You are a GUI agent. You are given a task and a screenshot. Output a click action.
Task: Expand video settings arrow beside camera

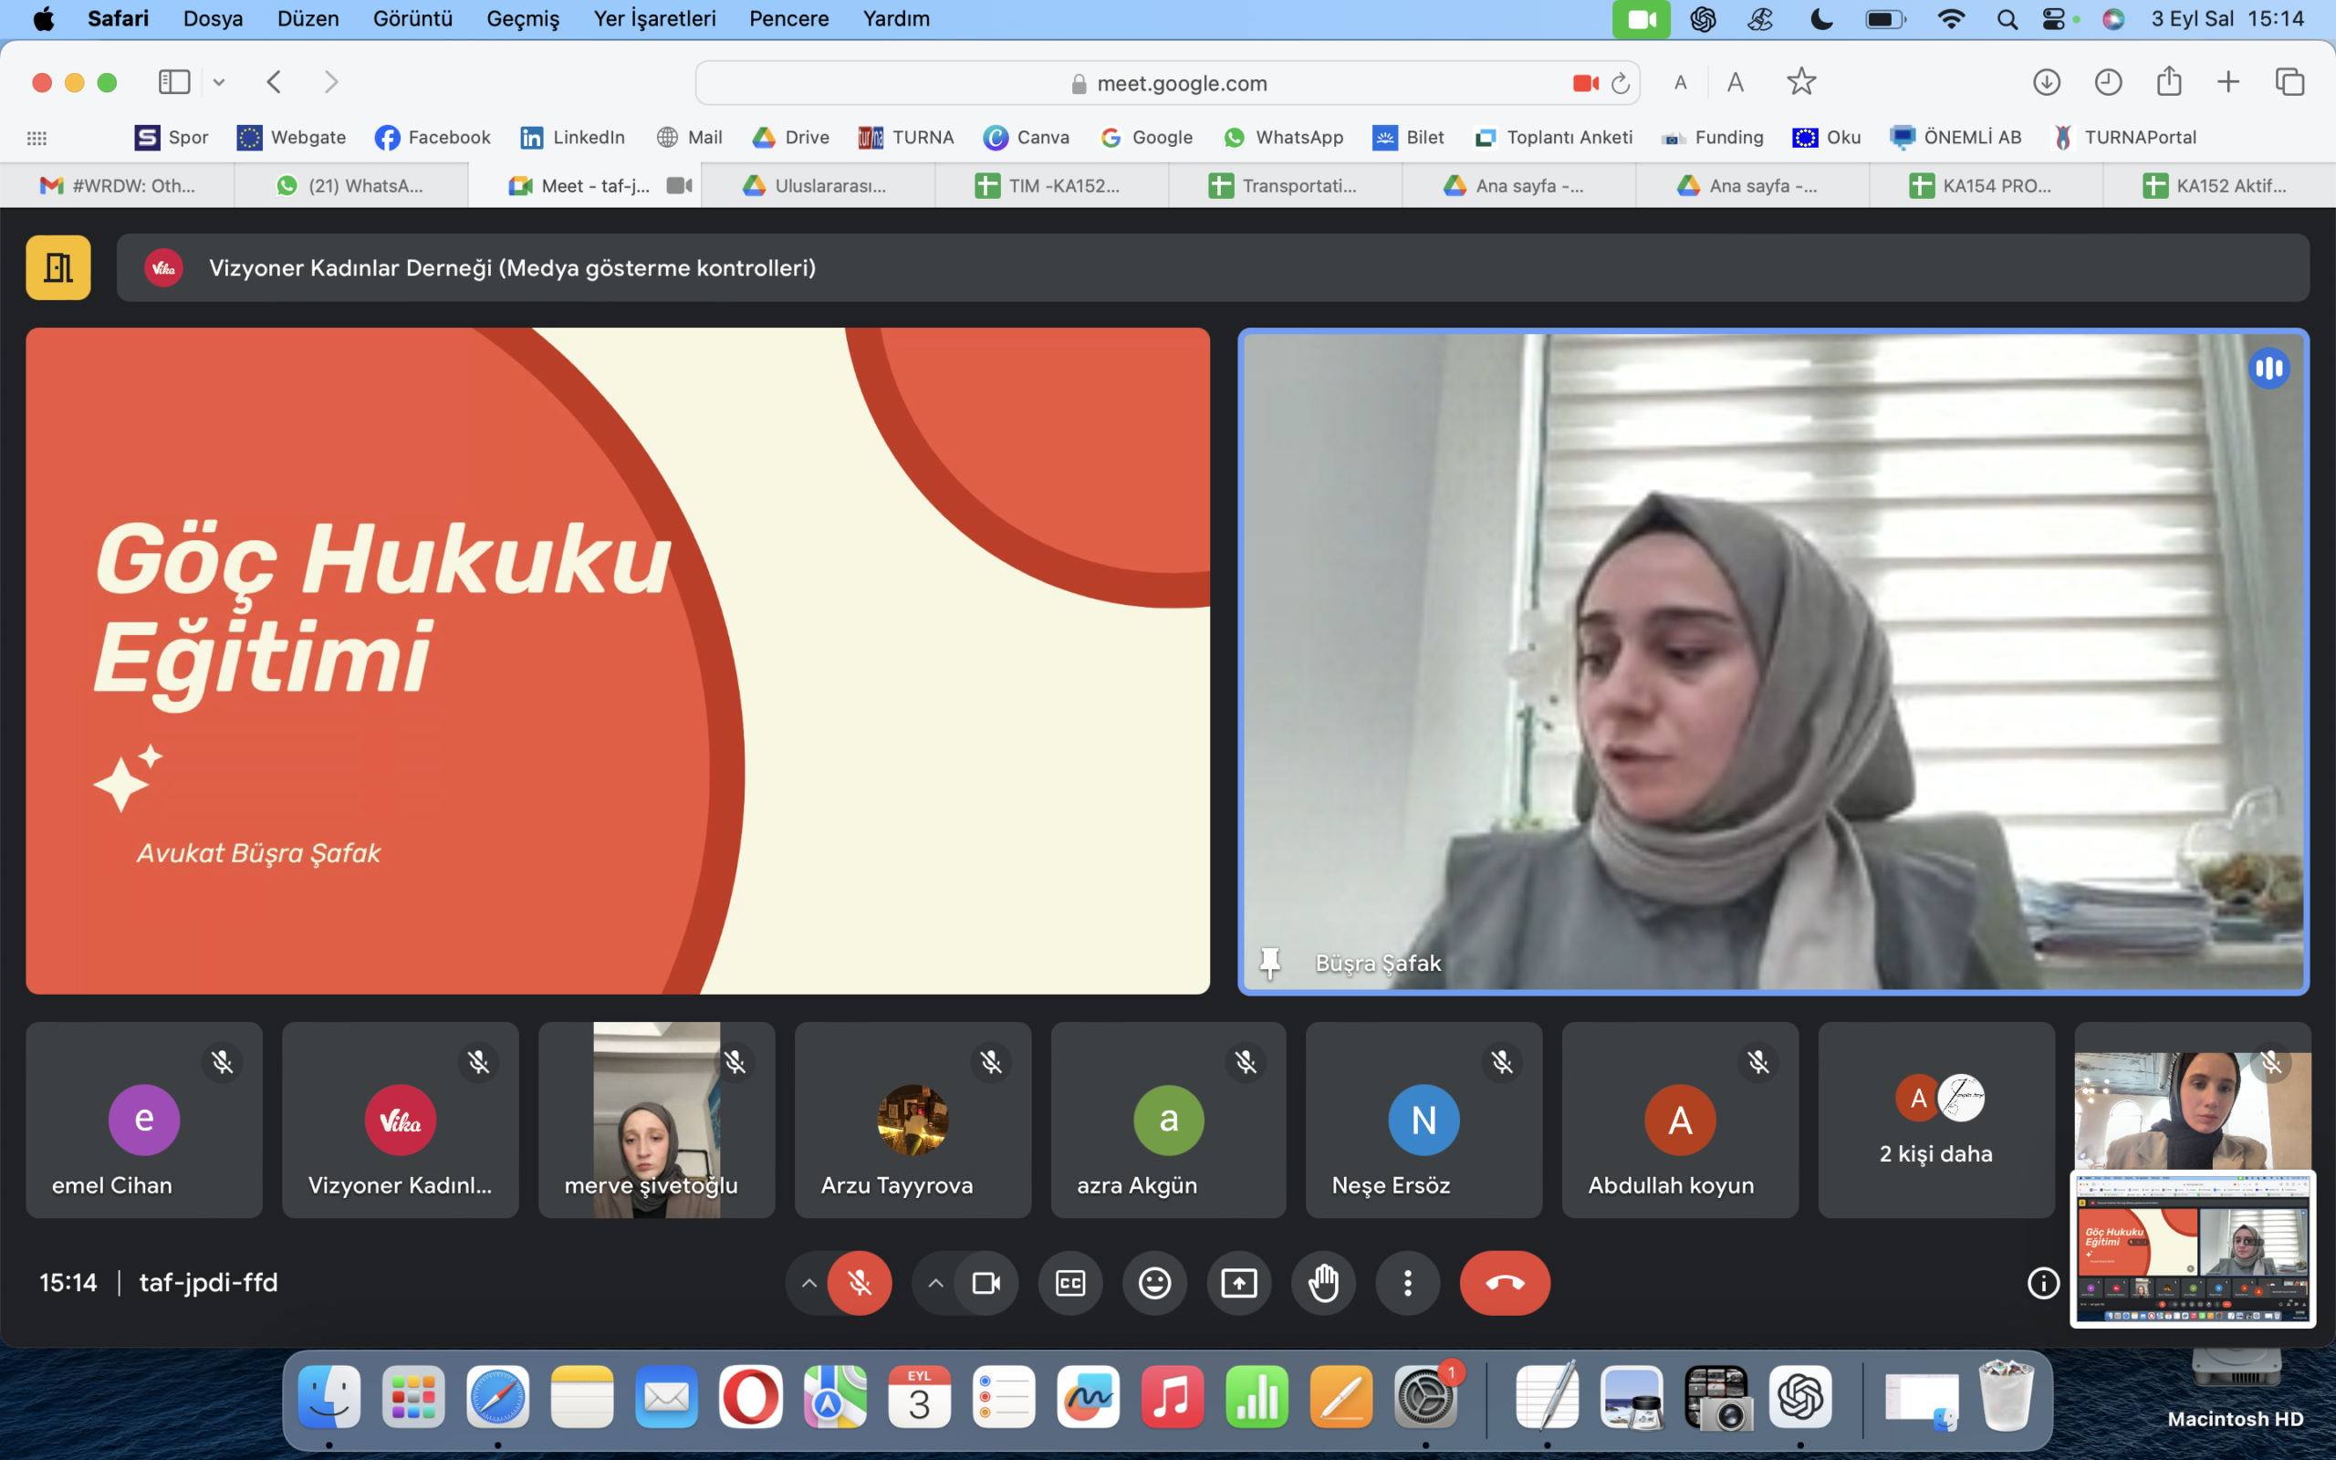point(935,1283)
